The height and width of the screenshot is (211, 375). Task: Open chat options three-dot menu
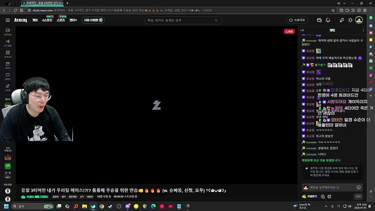point(363,30)
